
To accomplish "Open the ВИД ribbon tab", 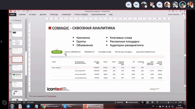I will (111, 15).
